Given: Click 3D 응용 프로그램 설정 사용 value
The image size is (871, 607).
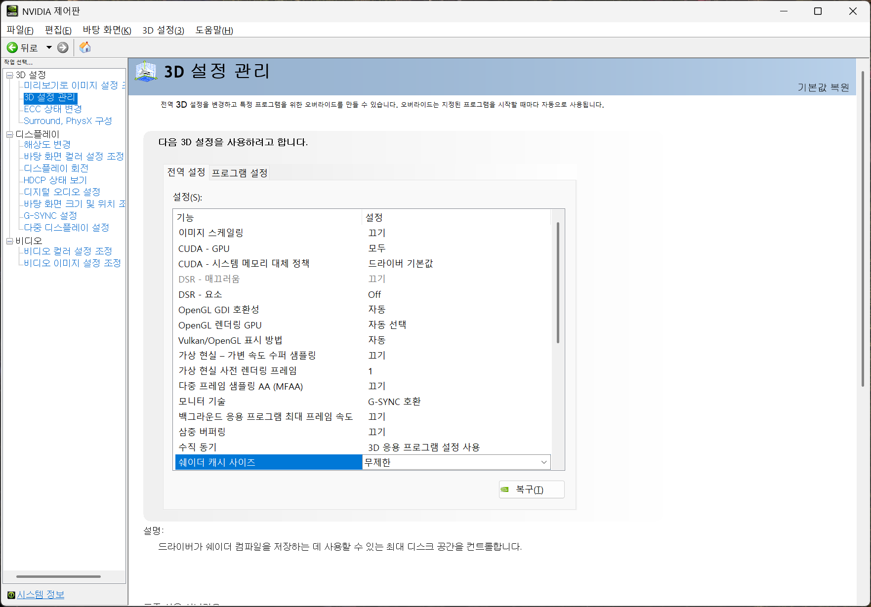Looking at the screenshot, I should (x=424, y=447).
